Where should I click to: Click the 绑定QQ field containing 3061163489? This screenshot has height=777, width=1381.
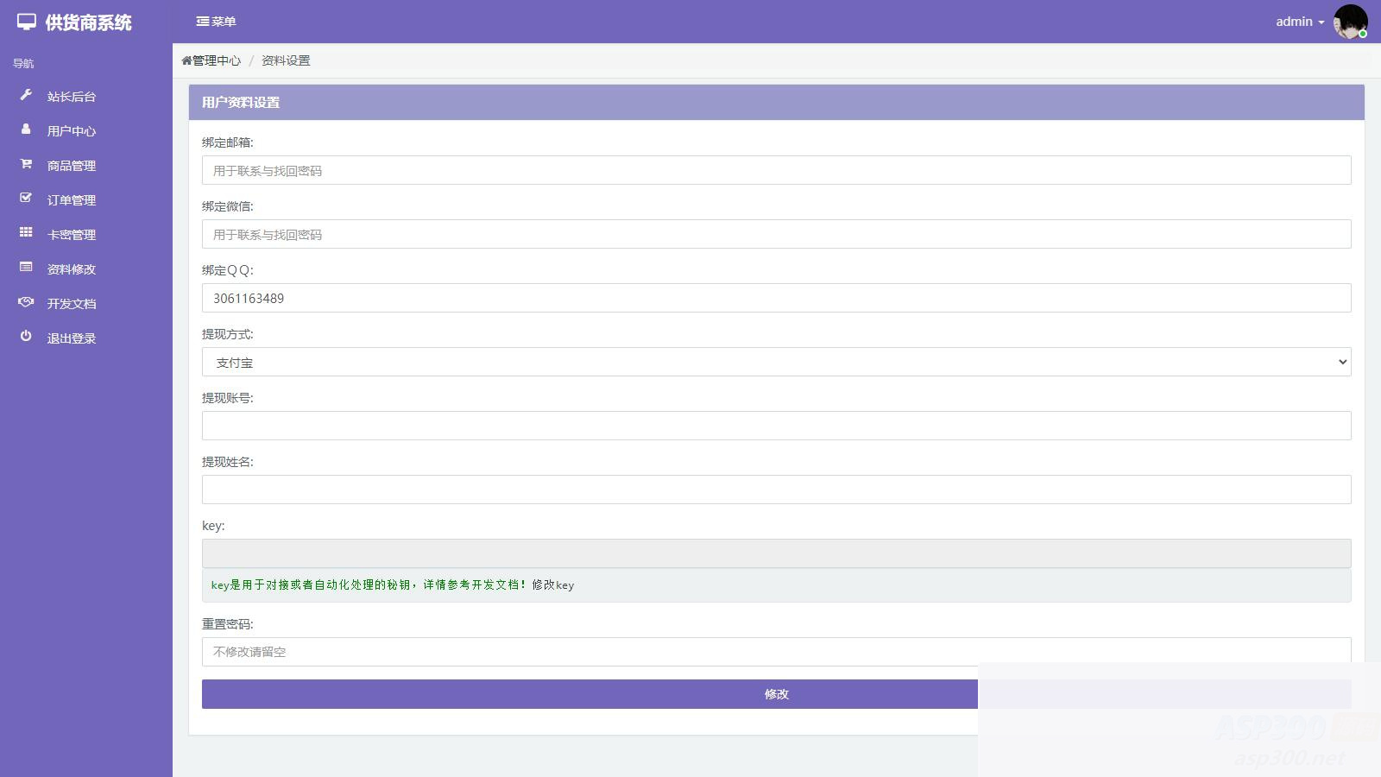coord(776,298)
